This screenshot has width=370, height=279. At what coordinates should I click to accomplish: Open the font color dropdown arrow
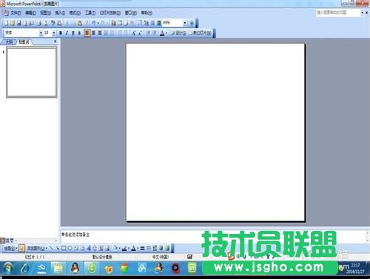tap(166, 33)
